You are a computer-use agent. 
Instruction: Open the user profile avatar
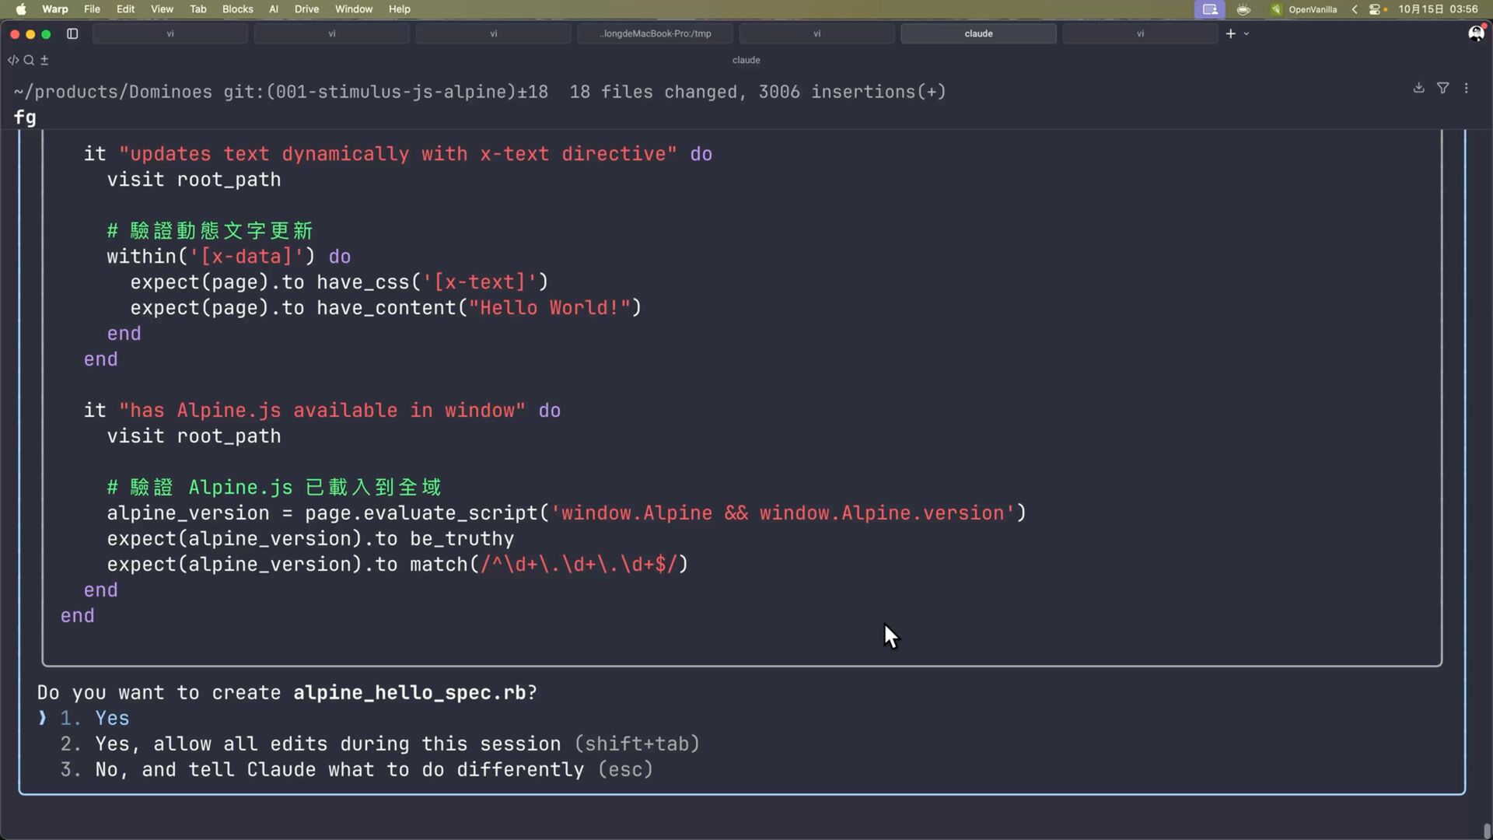pyautogui.click(x=1475, y=33)
